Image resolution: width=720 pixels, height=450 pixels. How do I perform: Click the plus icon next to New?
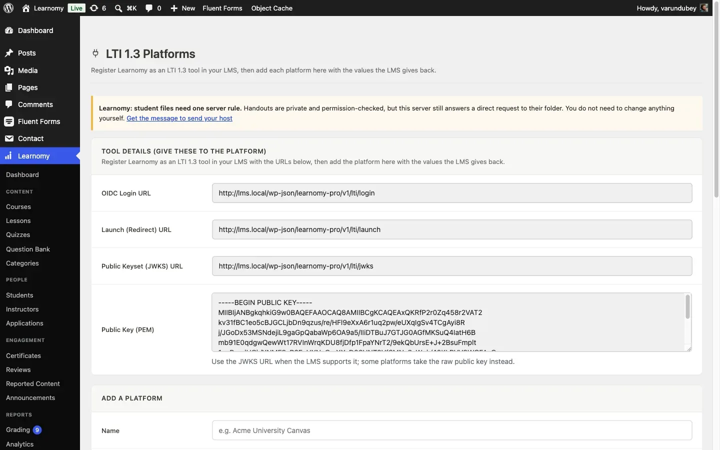174,8
